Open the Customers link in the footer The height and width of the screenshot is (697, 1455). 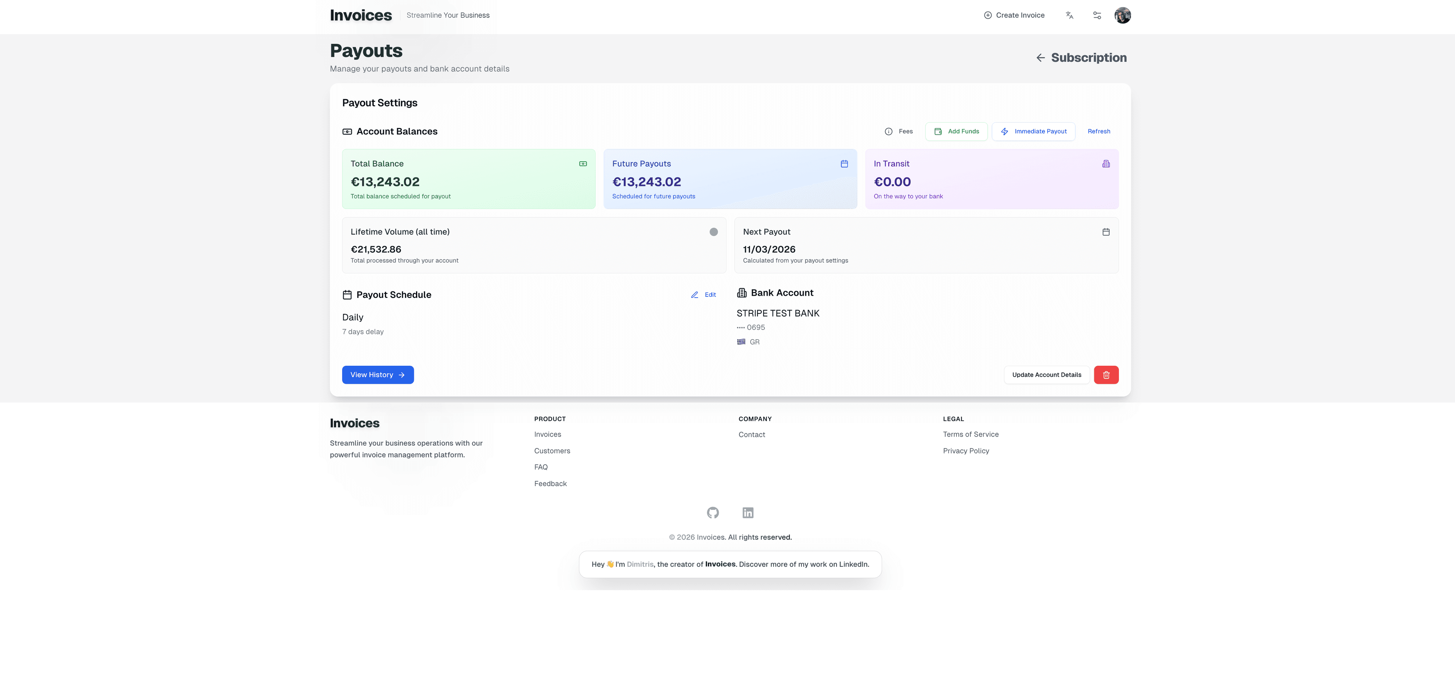click(552, 451)
